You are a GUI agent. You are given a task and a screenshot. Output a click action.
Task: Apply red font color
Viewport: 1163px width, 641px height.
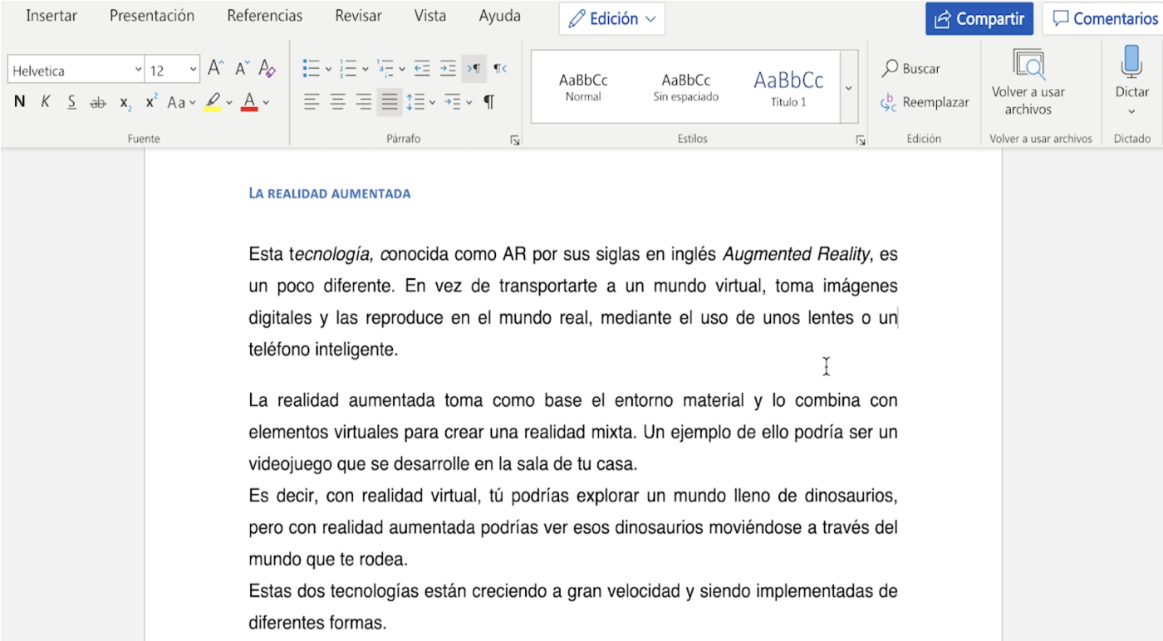[x=249, y=102]
